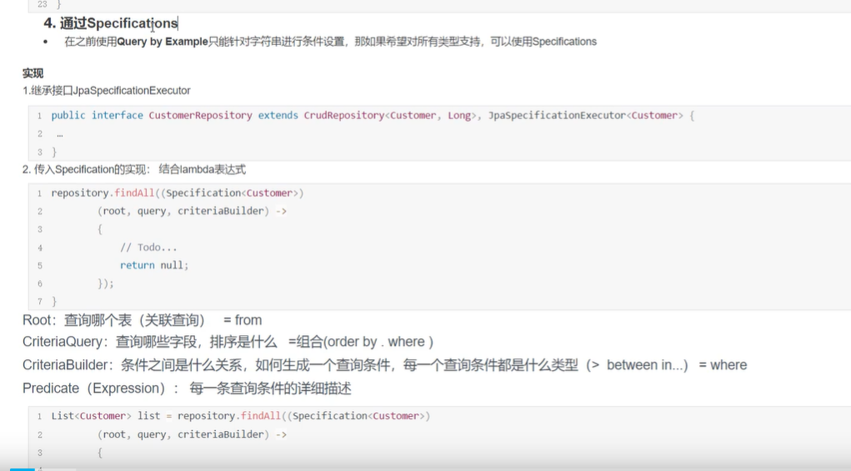Click '(root, query, criteriaBuilder) ->' in second code block
The height and width of the screenshot is (471, 851).
point(193,211)
